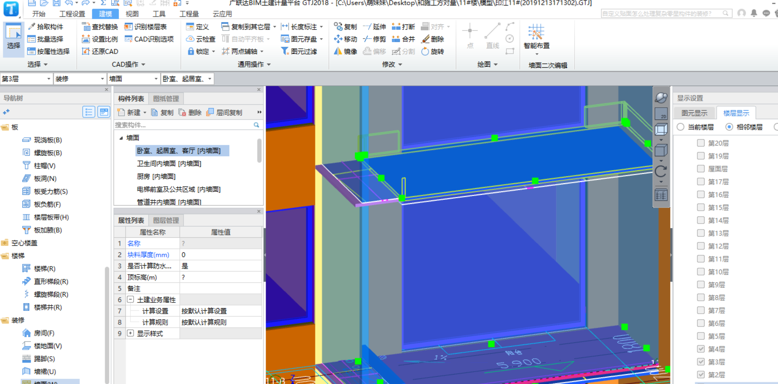The height and width of the screenshot is (384, 778).
Task: Expand the 显示样式 property group
Action: [x=130, y=333]
